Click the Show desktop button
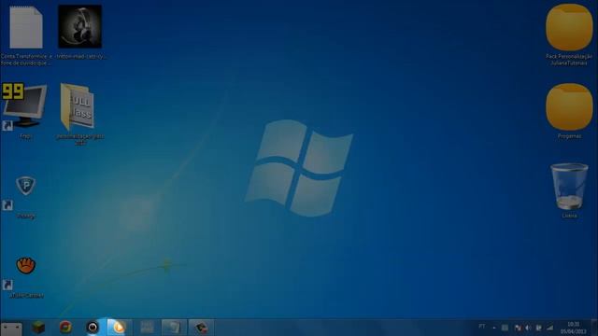 594,328
